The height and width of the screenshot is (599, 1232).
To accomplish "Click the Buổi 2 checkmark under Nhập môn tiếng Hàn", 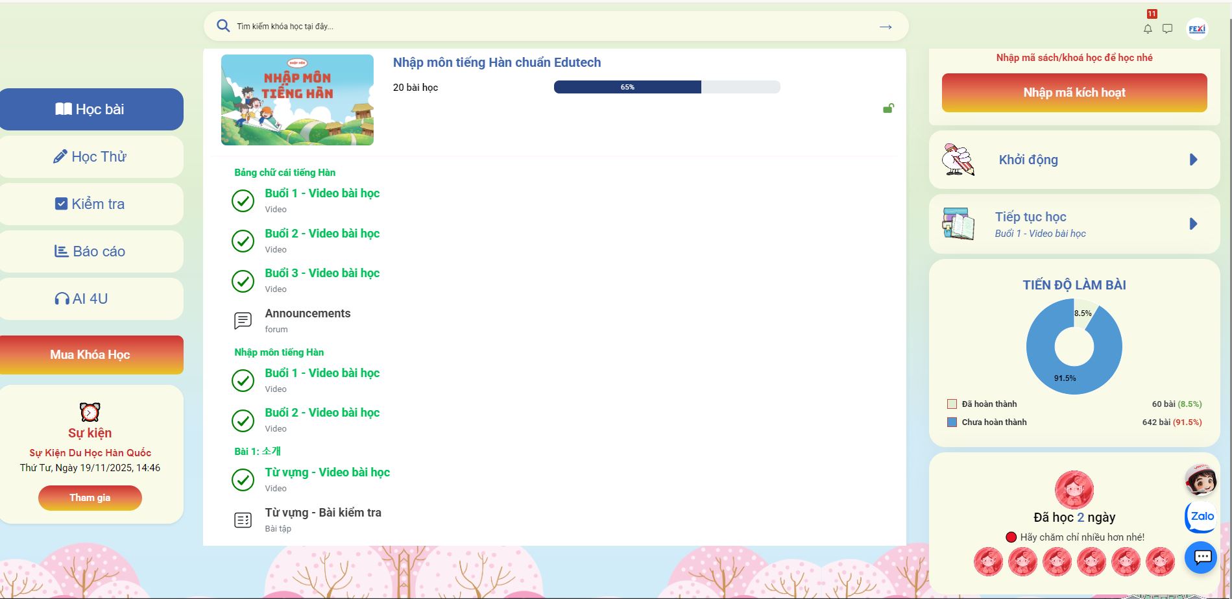I will coord(243,421).
